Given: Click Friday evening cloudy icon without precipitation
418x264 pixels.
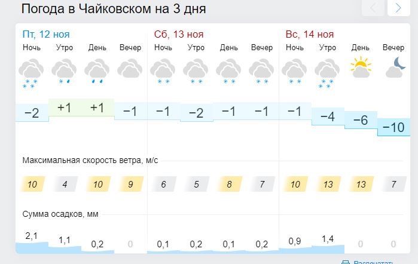Looking at the screenshot, I should [x=130, y=69].
